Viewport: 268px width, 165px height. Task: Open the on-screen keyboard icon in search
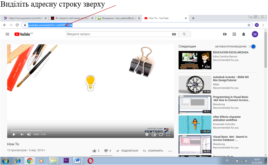174,34
